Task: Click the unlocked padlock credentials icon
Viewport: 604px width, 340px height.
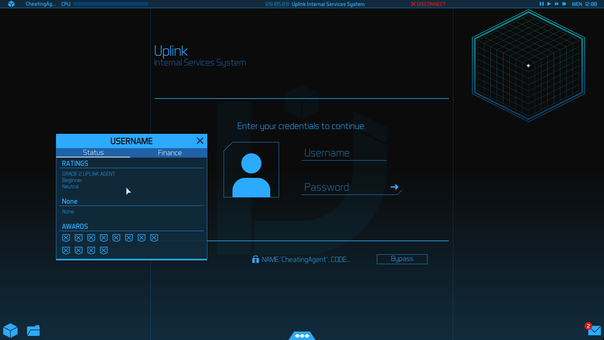Action: [x=255, y=259]
